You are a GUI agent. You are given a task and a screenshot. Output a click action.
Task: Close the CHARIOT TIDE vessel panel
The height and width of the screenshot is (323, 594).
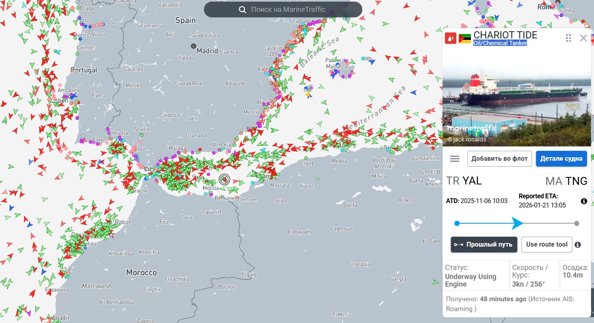(x=583, y=38)
